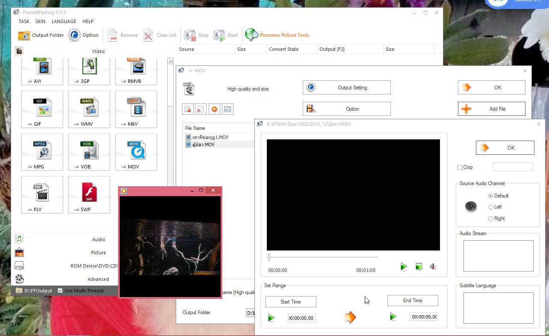Image resolution: width=549 pixels, height=336 pixels.
Task: Click the orange play icon in MOV dialog
Action: 214,109
